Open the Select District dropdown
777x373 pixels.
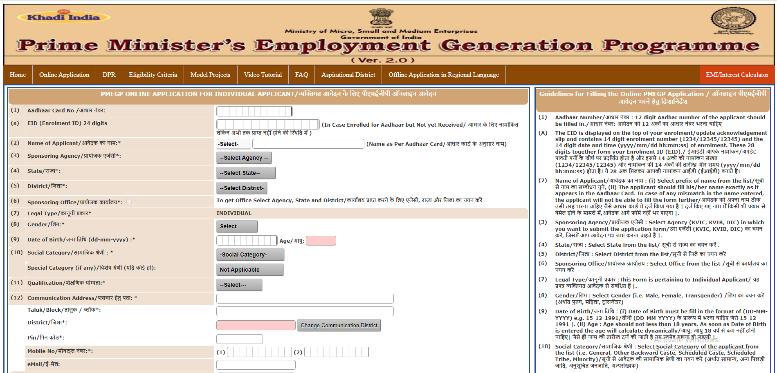pyautogui.click(x=242, y=188)
